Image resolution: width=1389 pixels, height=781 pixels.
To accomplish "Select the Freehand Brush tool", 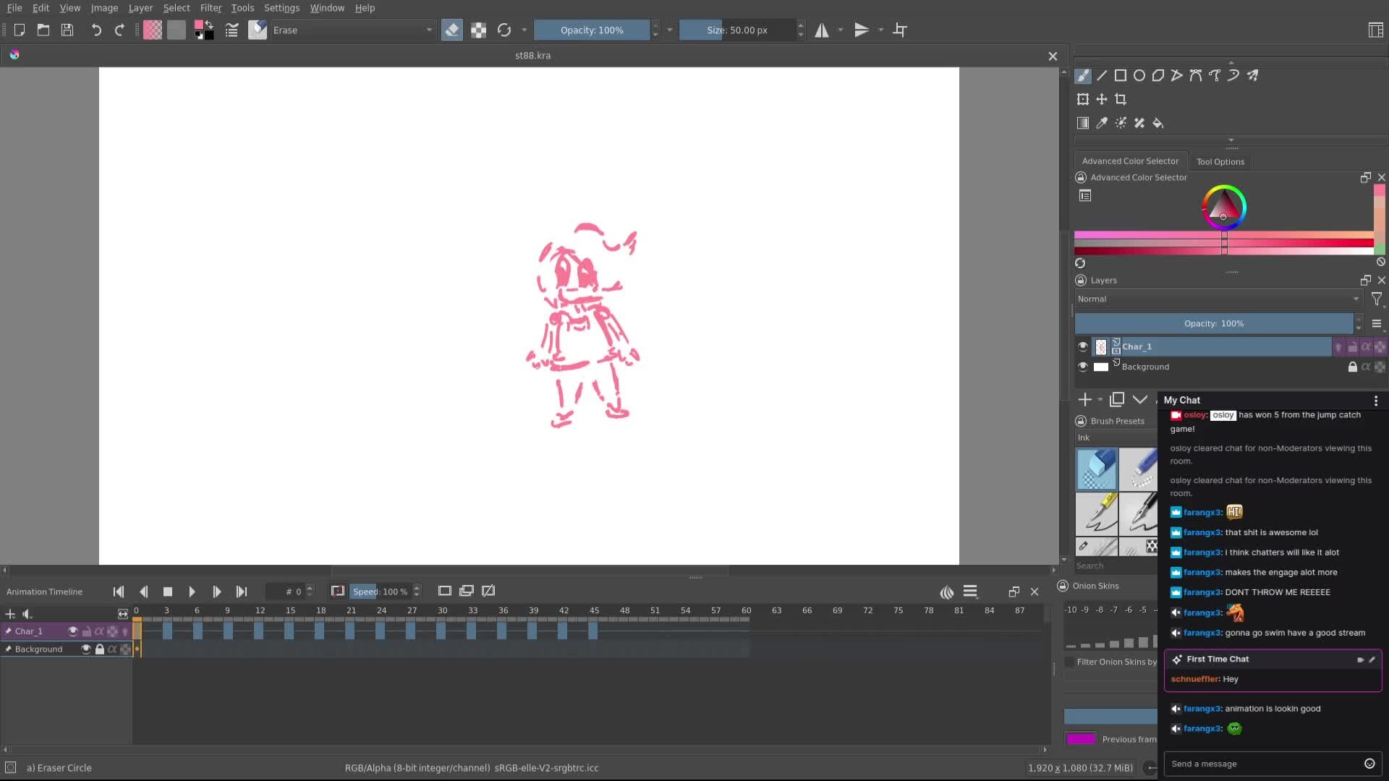I will 1083,75.
